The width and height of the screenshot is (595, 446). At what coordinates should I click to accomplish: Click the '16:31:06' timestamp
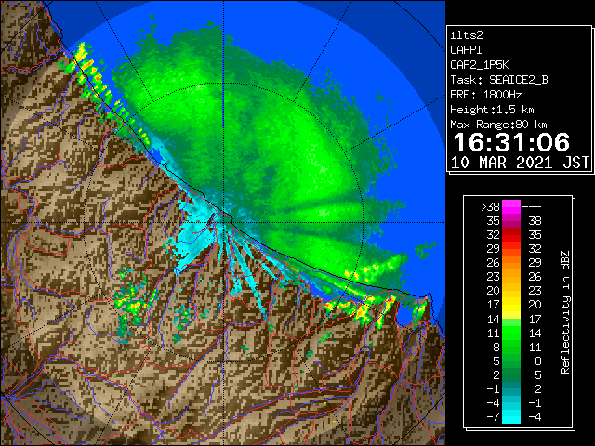point(511,142)
